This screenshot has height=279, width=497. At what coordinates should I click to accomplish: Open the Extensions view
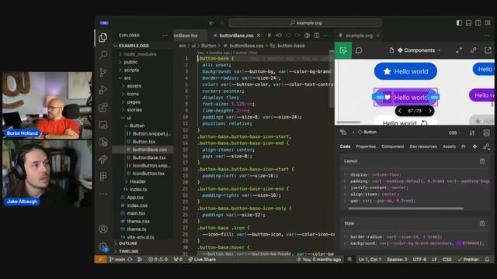click(103, 107)
